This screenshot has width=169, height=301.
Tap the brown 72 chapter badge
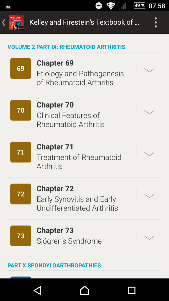[21, 194]
